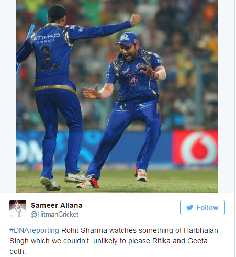Click the tweet text mentioning Rohit Sharma

pyautogui.click(x=114, y=241)
